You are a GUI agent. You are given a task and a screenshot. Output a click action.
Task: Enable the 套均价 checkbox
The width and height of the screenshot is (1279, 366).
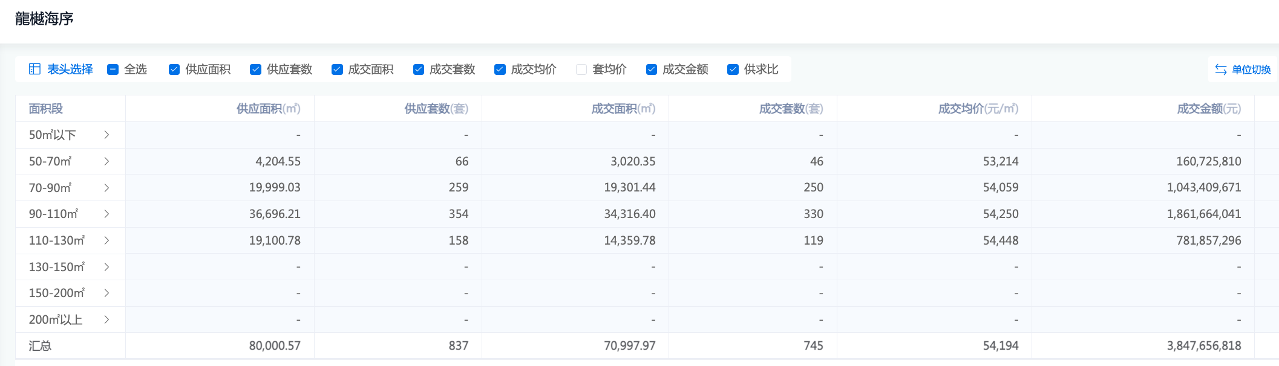581,69
